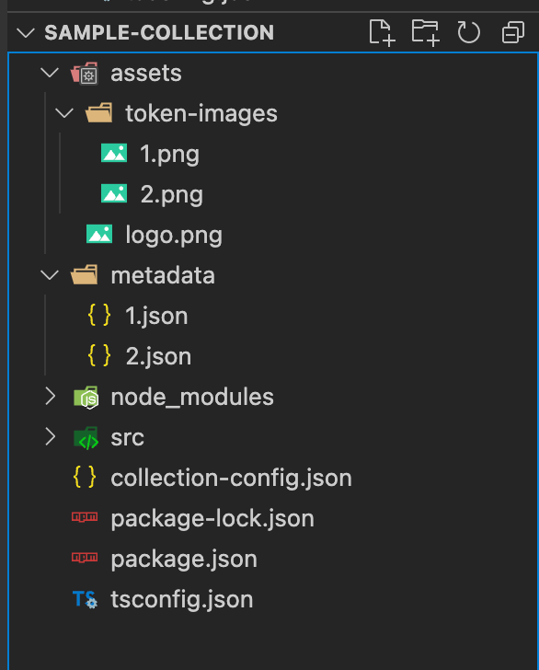Click the TypeScript icon beside tsconfig.json

point(85,599)
